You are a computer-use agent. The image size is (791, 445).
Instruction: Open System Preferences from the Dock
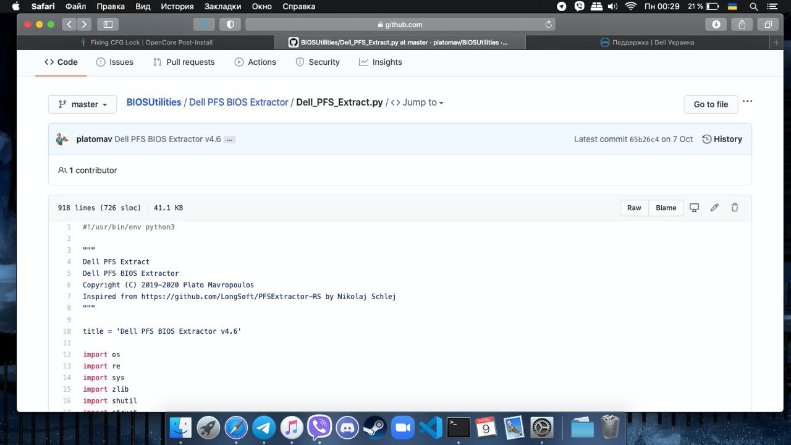pyautogui.click(x=542, y=427)
